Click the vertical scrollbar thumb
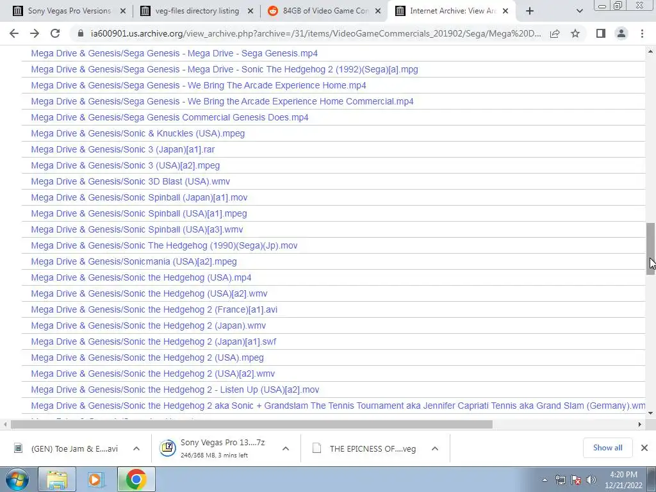 point(650,249)
